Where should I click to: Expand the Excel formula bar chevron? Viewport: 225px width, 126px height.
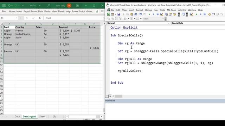point(104,18)
